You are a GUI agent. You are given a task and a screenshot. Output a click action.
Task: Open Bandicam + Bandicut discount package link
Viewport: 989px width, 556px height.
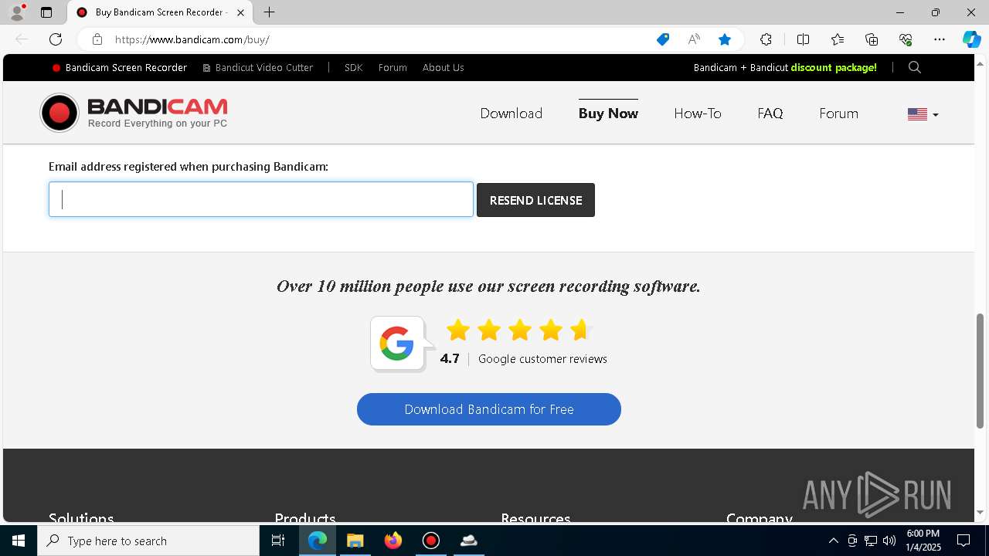(785, 68)
